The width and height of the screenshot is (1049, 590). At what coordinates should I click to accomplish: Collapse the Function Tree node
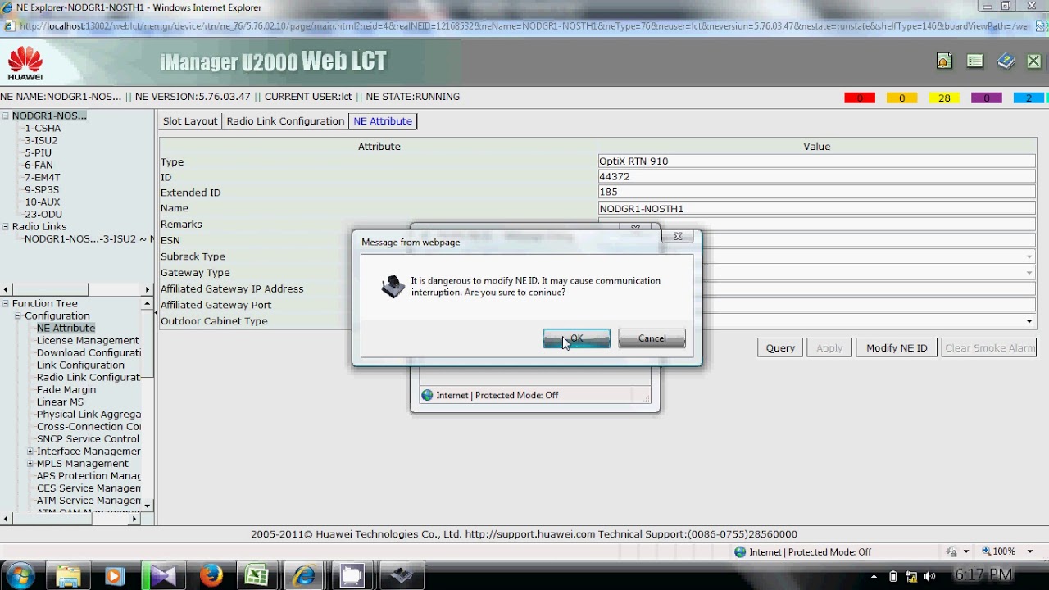(5, 303)
